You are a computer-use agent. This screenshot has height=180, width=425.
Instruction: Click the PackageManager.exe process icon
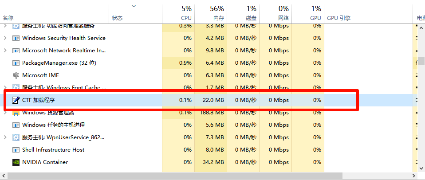tap(16, 63)
